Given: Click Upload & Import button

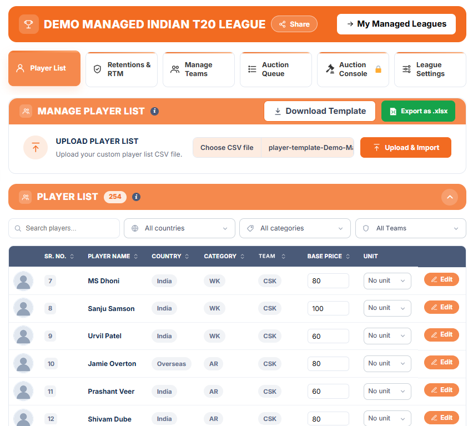Looking at the screenshot, I should pyautogui.click(x=406, y=148).
